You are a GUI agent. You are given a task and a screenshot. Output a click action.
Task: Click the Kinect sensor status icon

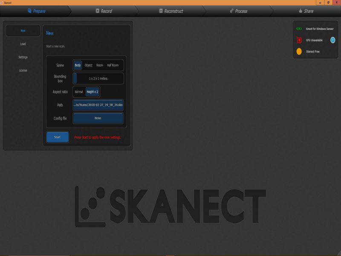tap(299, 29)
